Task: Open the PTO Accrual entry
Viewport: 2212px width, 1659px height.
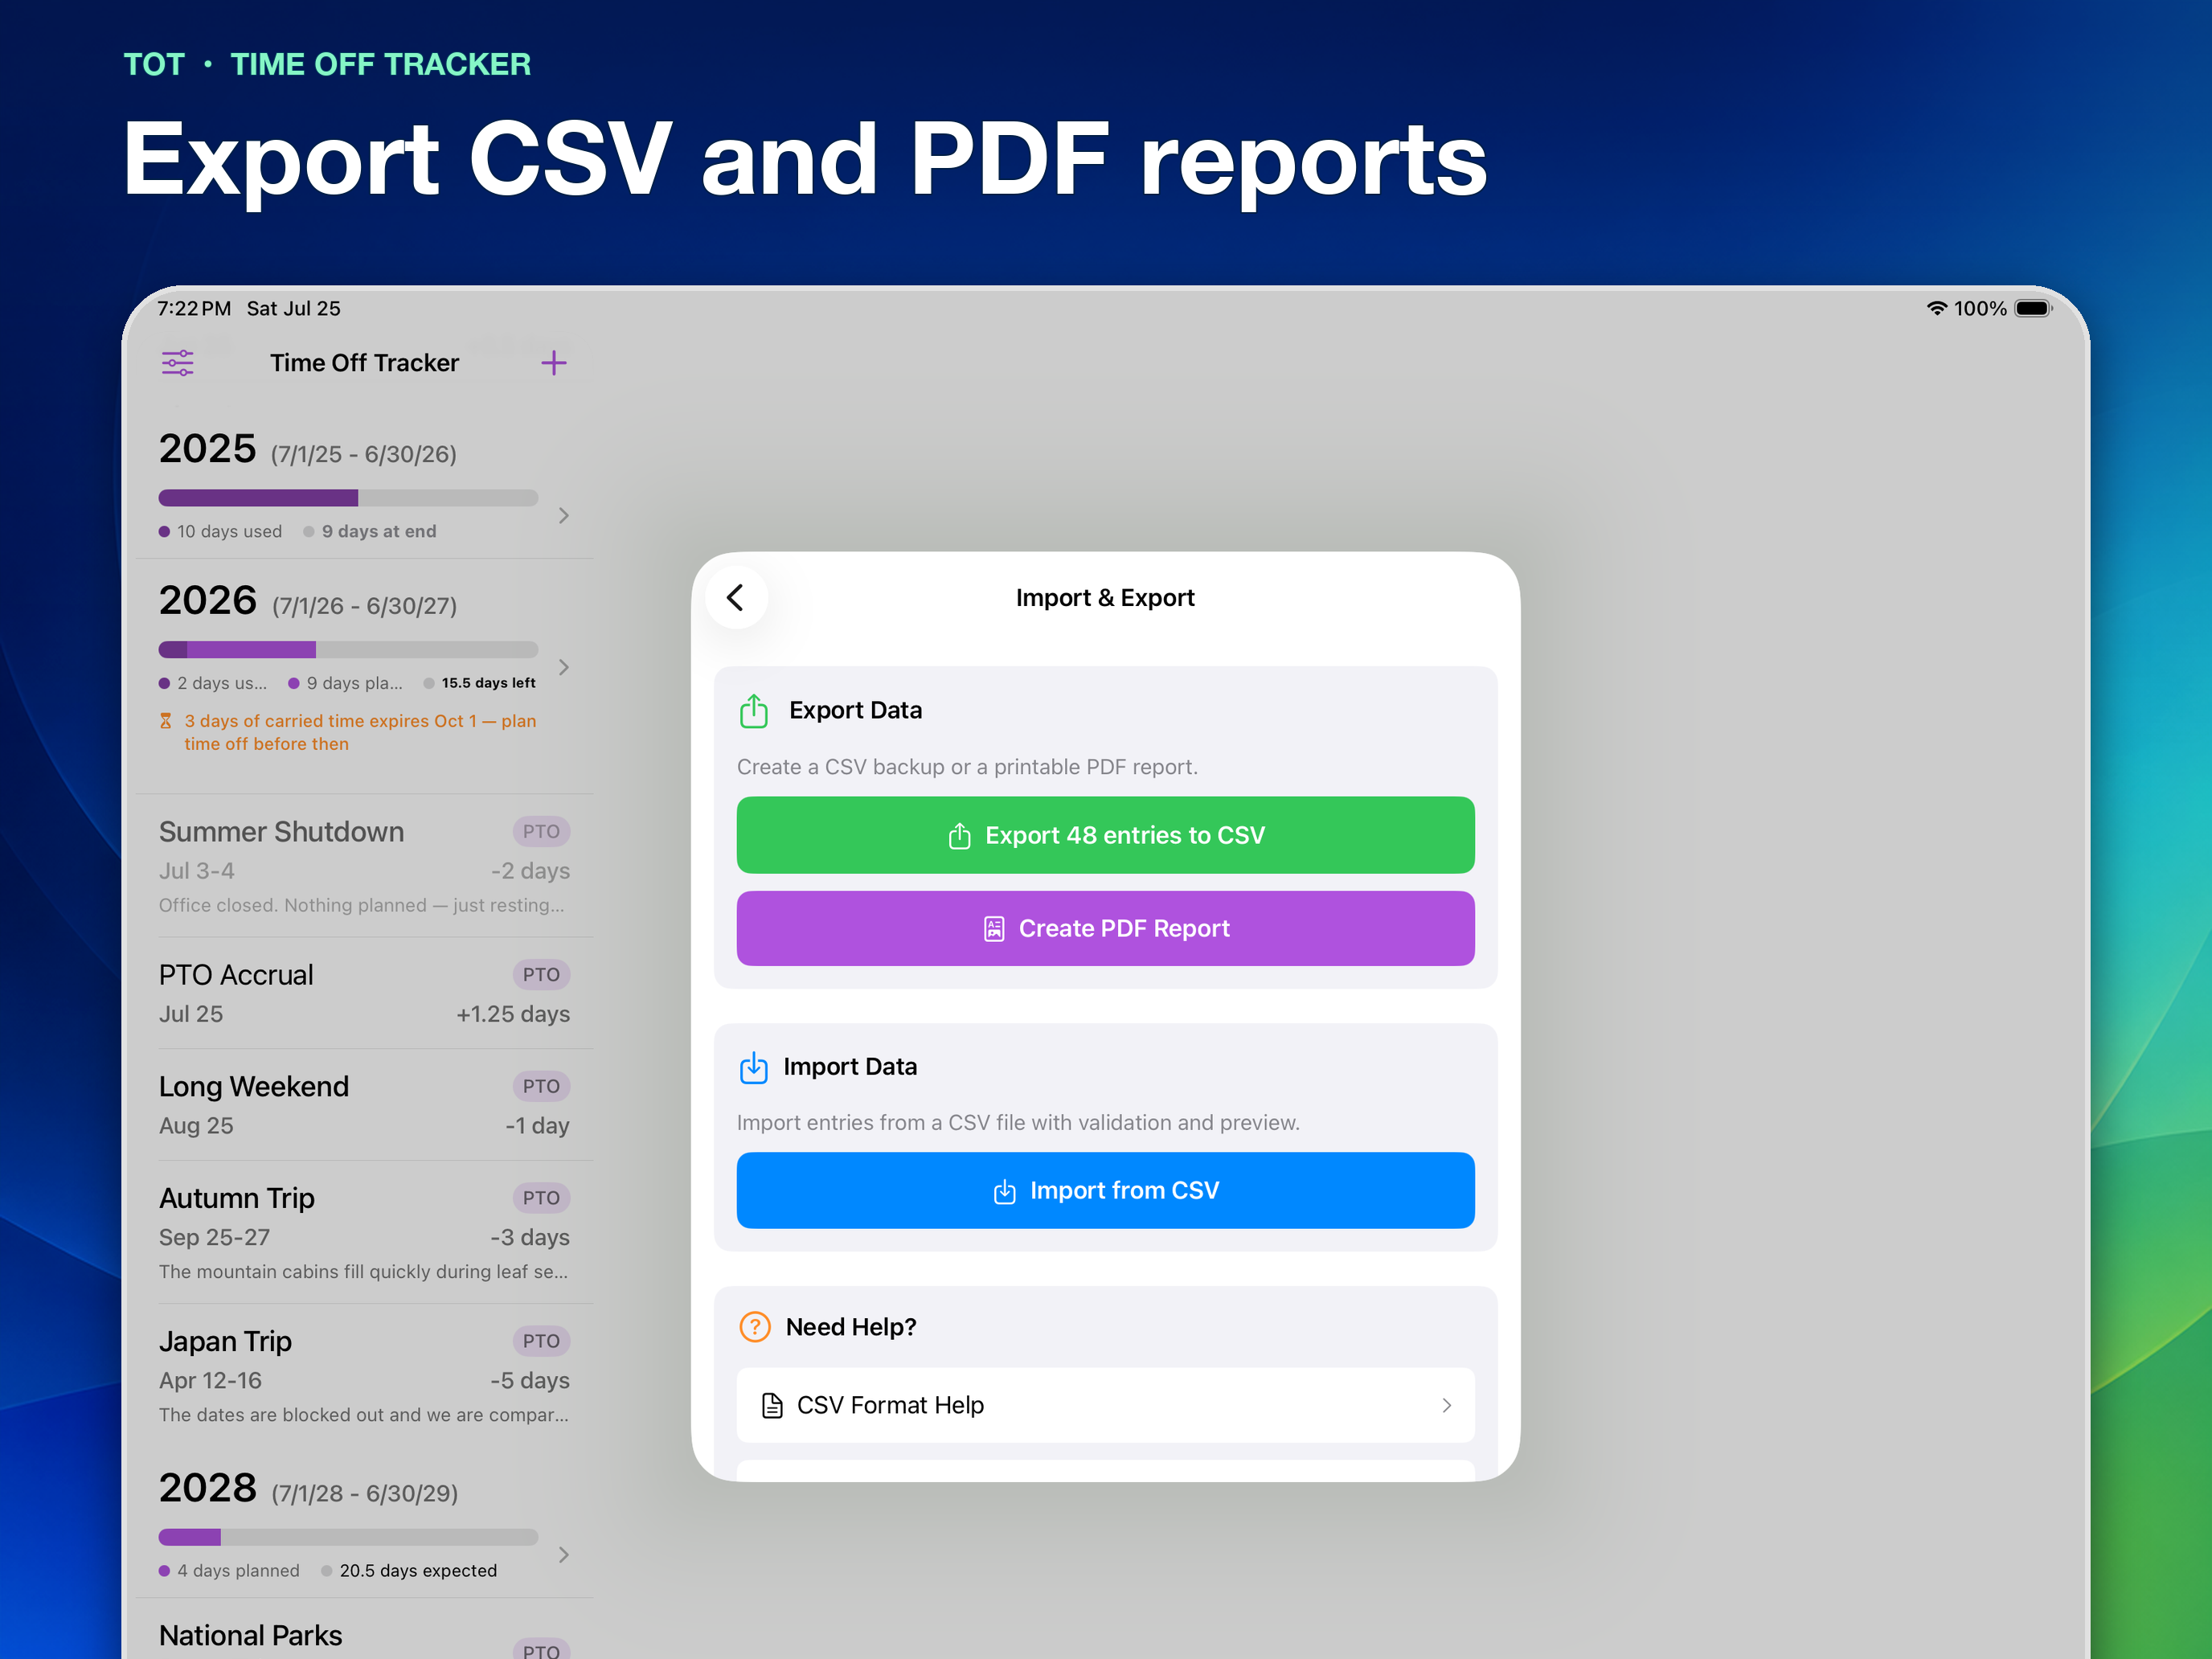Action: pyautogui.click(x=364, y=993)
